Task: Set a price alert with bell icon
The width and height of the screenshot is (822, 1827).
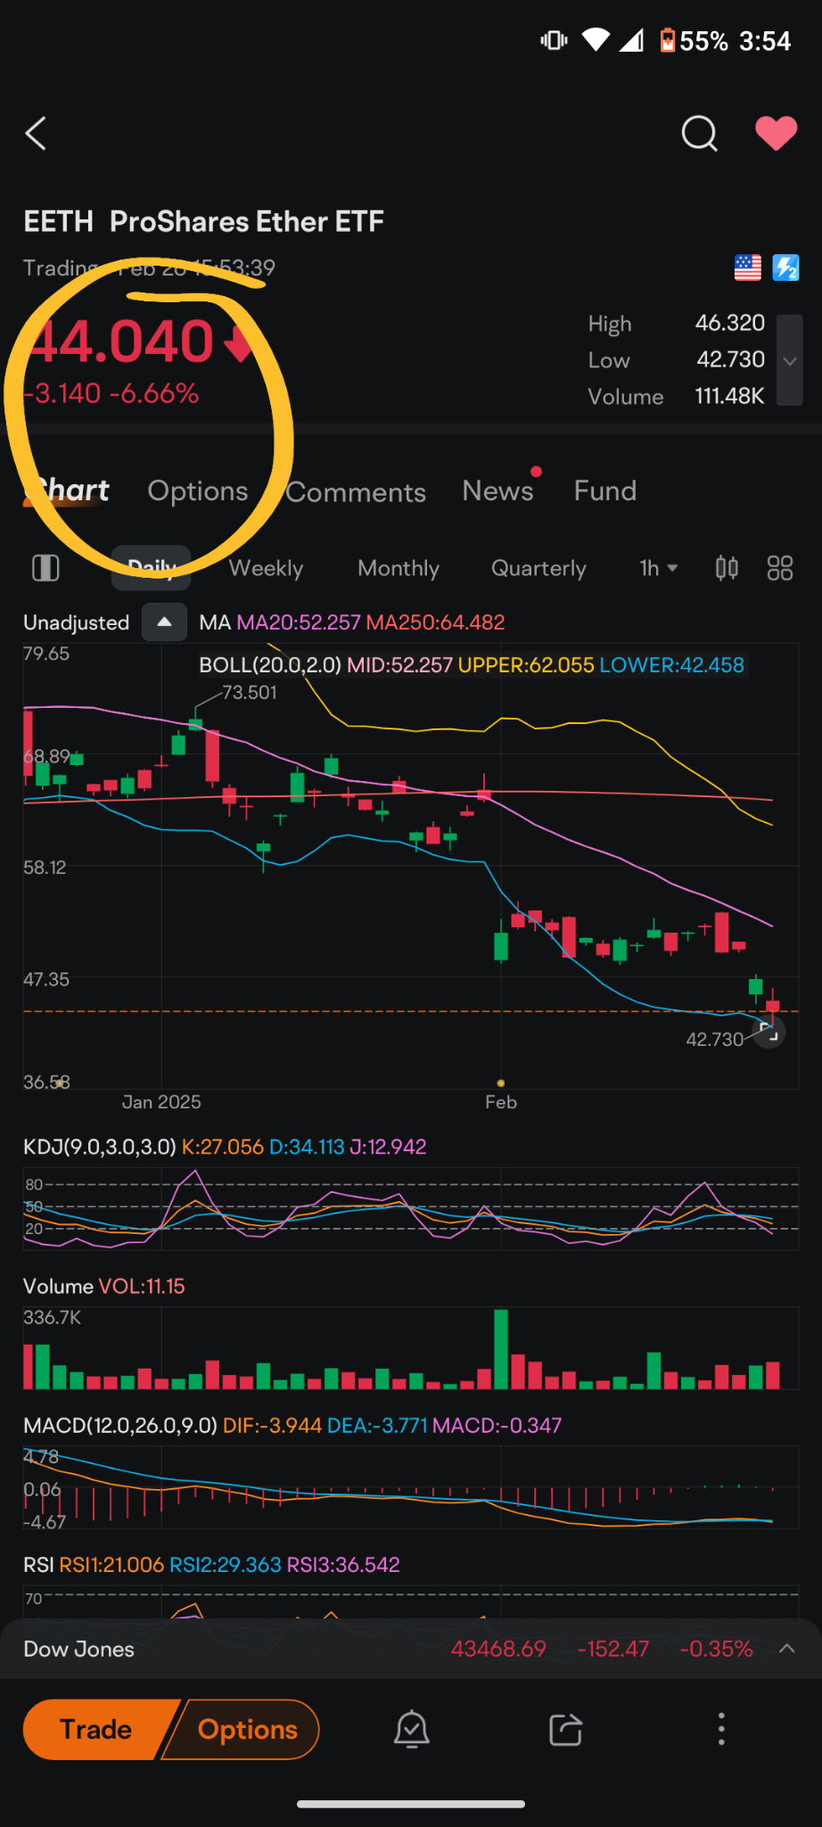Action: coord(412,1729)
